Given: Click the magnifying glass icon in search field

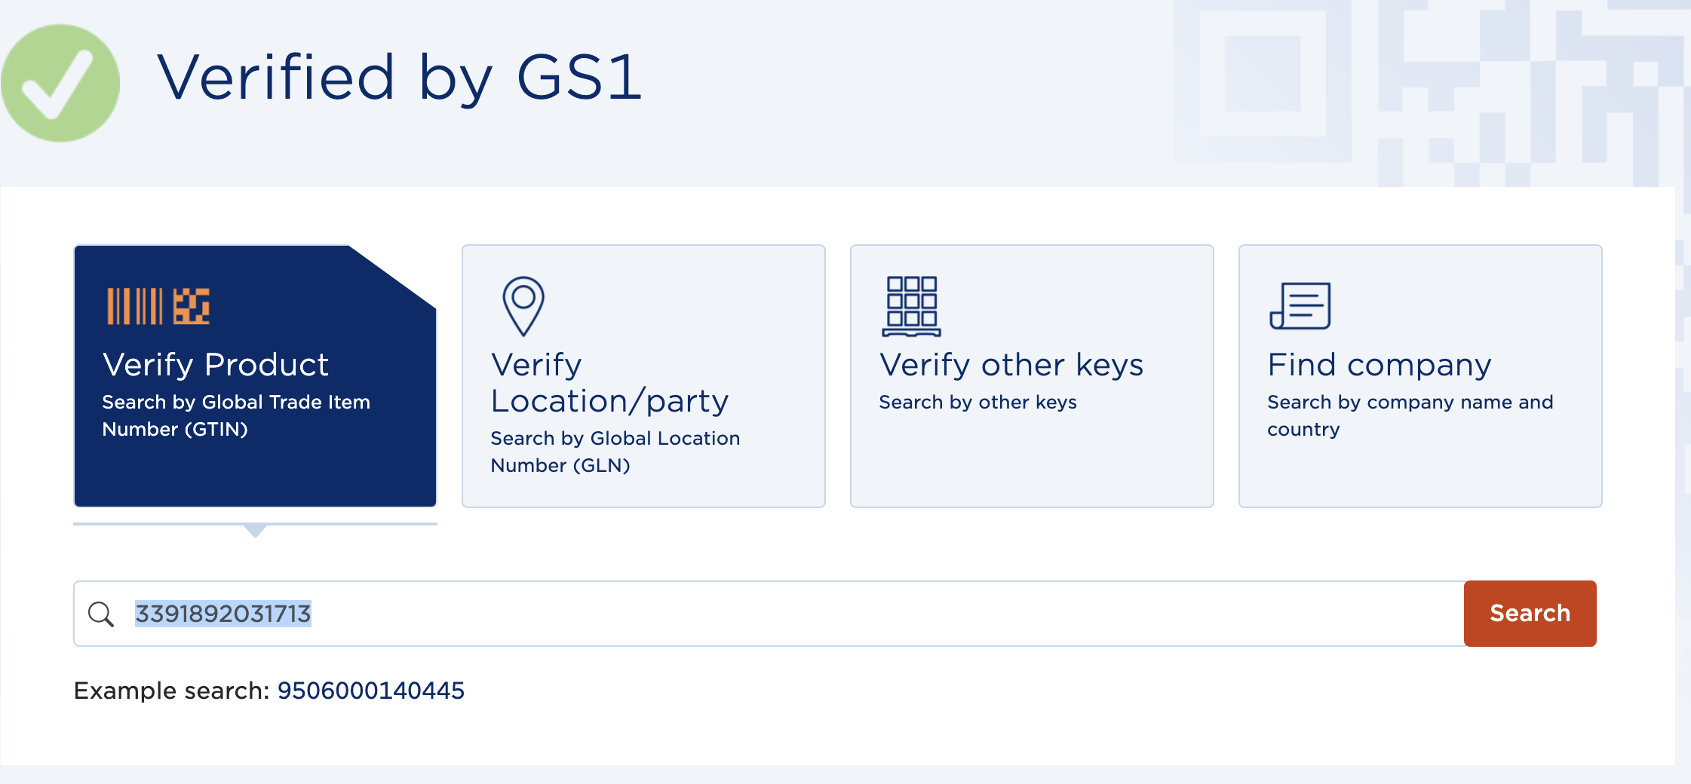Looking at the screenshot, I should [101, 614].
